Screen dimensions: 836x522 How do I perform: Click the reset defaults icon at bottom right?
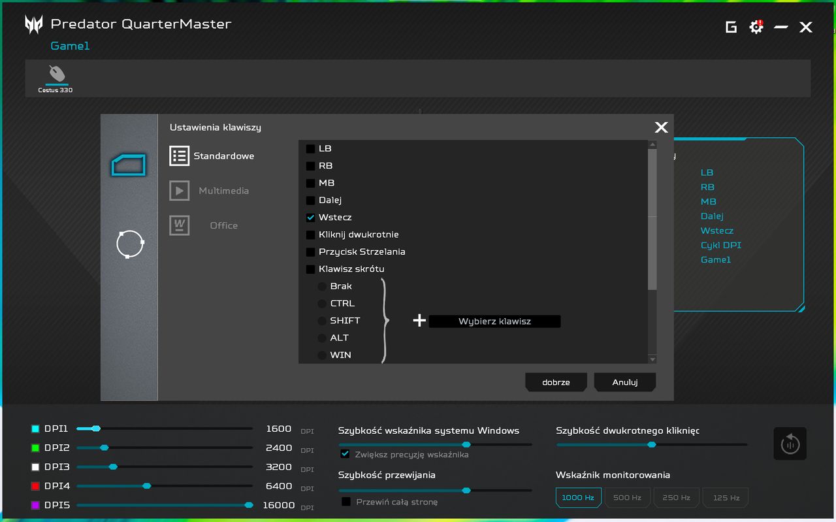790,444
